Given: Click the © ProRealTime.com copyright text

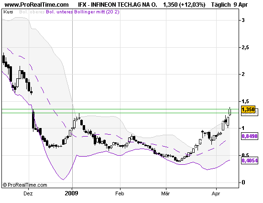Looking at the screenshot, I should [x=25, y=185].
